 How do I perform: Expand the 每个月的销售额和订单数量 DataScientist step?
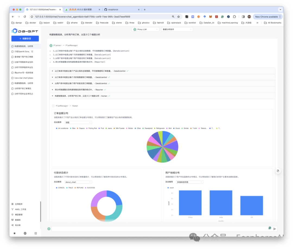pos(162,77)
